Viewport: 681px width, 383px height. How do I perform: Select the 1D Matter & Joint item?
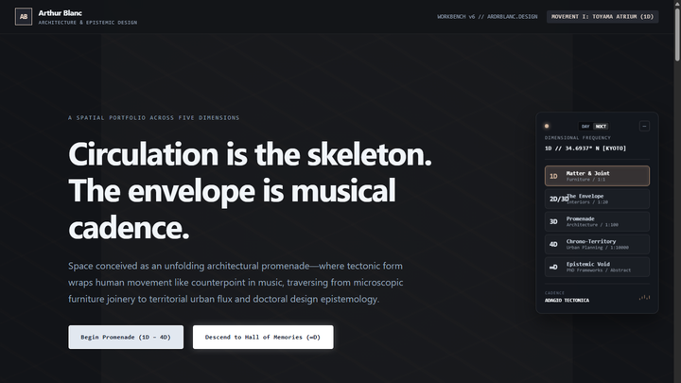click(597, 176)
